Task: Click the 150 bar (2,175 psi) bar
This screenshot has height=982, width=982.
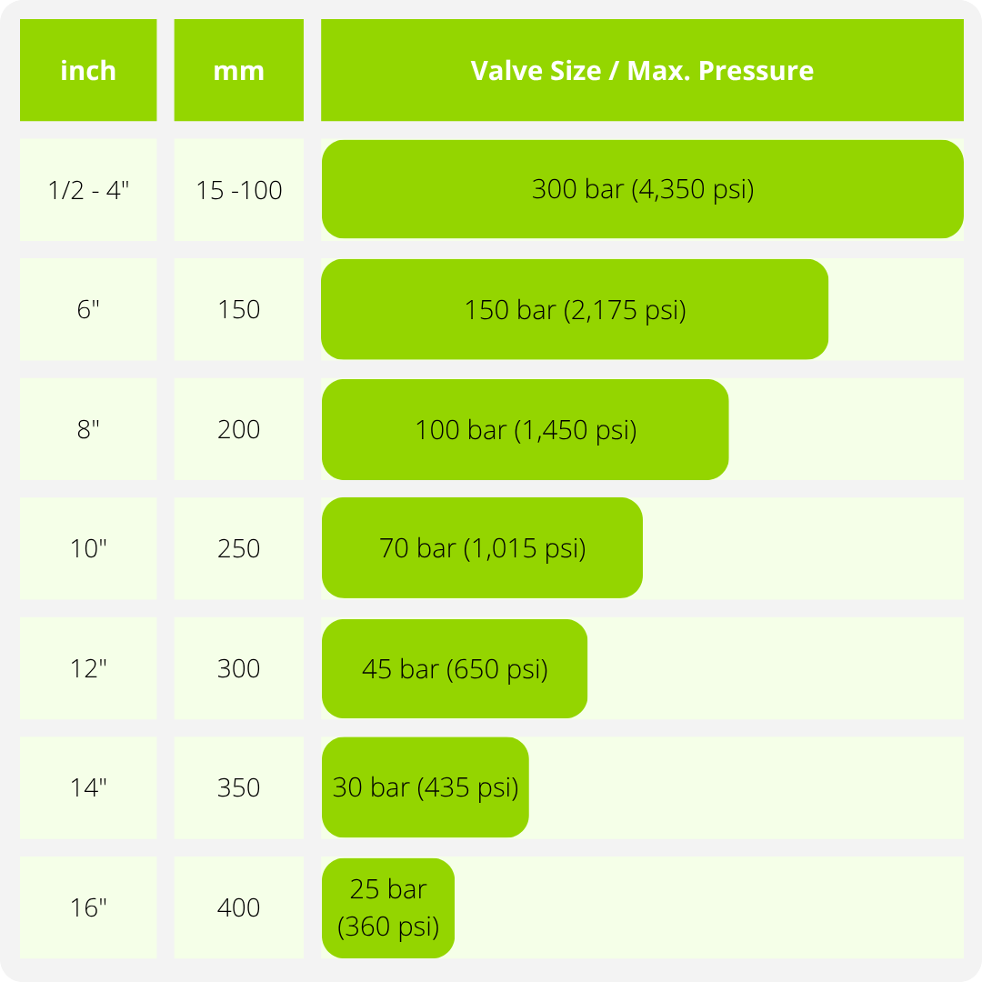Action: pyautogui.click(x=575, y=309)
